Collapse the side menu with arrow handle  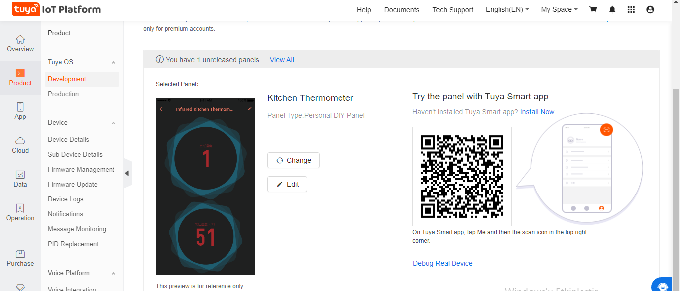point(127,173)
